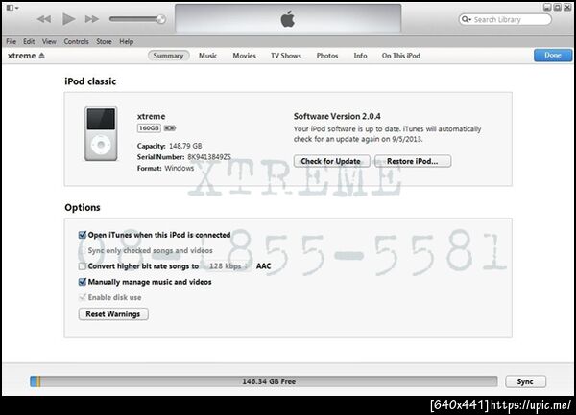Switch to the Music tab
This screenshot has height=415, width=576.
tap(207, 56)
